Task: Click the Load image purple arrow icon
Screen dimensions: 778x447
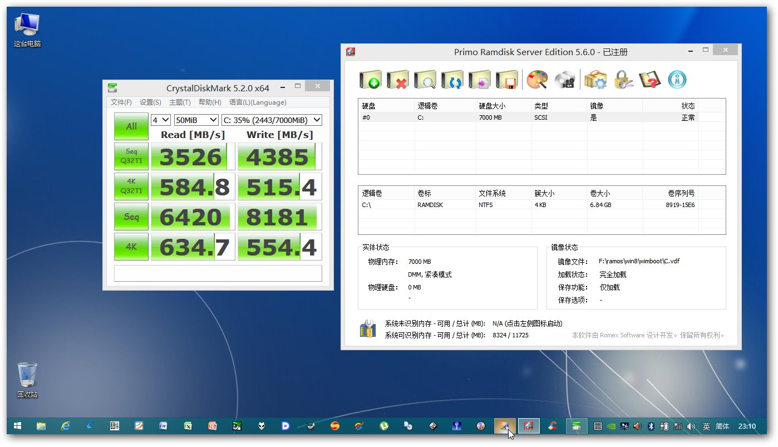Action: [480, 80]
